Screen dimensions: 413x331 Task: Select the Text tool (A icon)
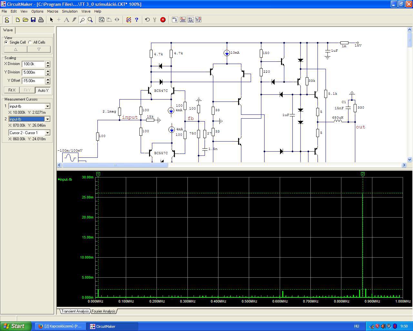click(66, 20)
